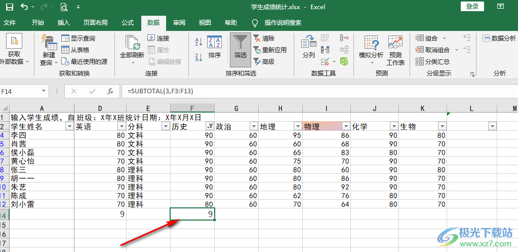Viewport: 518px width, 252px height.
Task: Open data validation icon
Action: point(325,61)
